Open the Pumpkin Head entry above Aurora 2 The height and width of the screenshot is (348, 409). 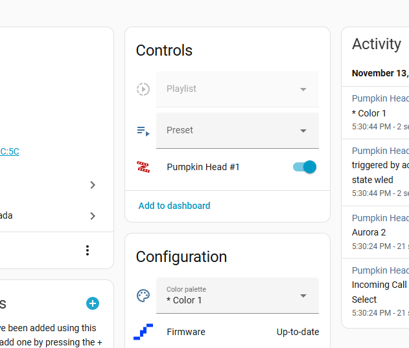pos(380,218)
